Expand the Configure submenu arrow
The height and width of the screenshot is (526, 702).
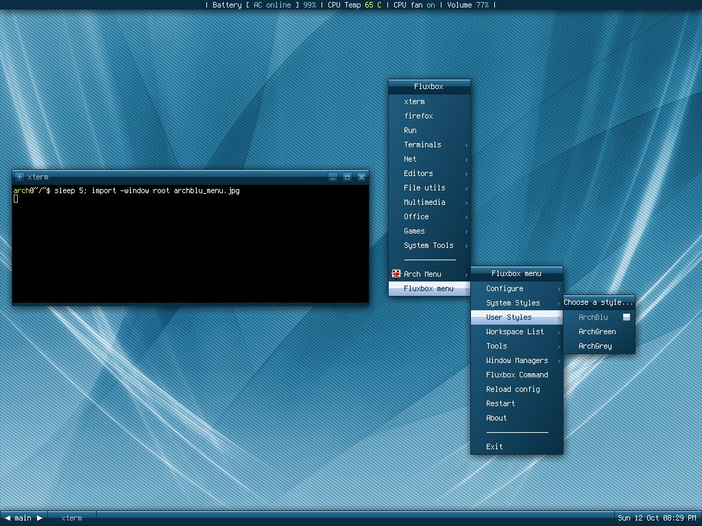pyautogui.click(x=559, y=289)
